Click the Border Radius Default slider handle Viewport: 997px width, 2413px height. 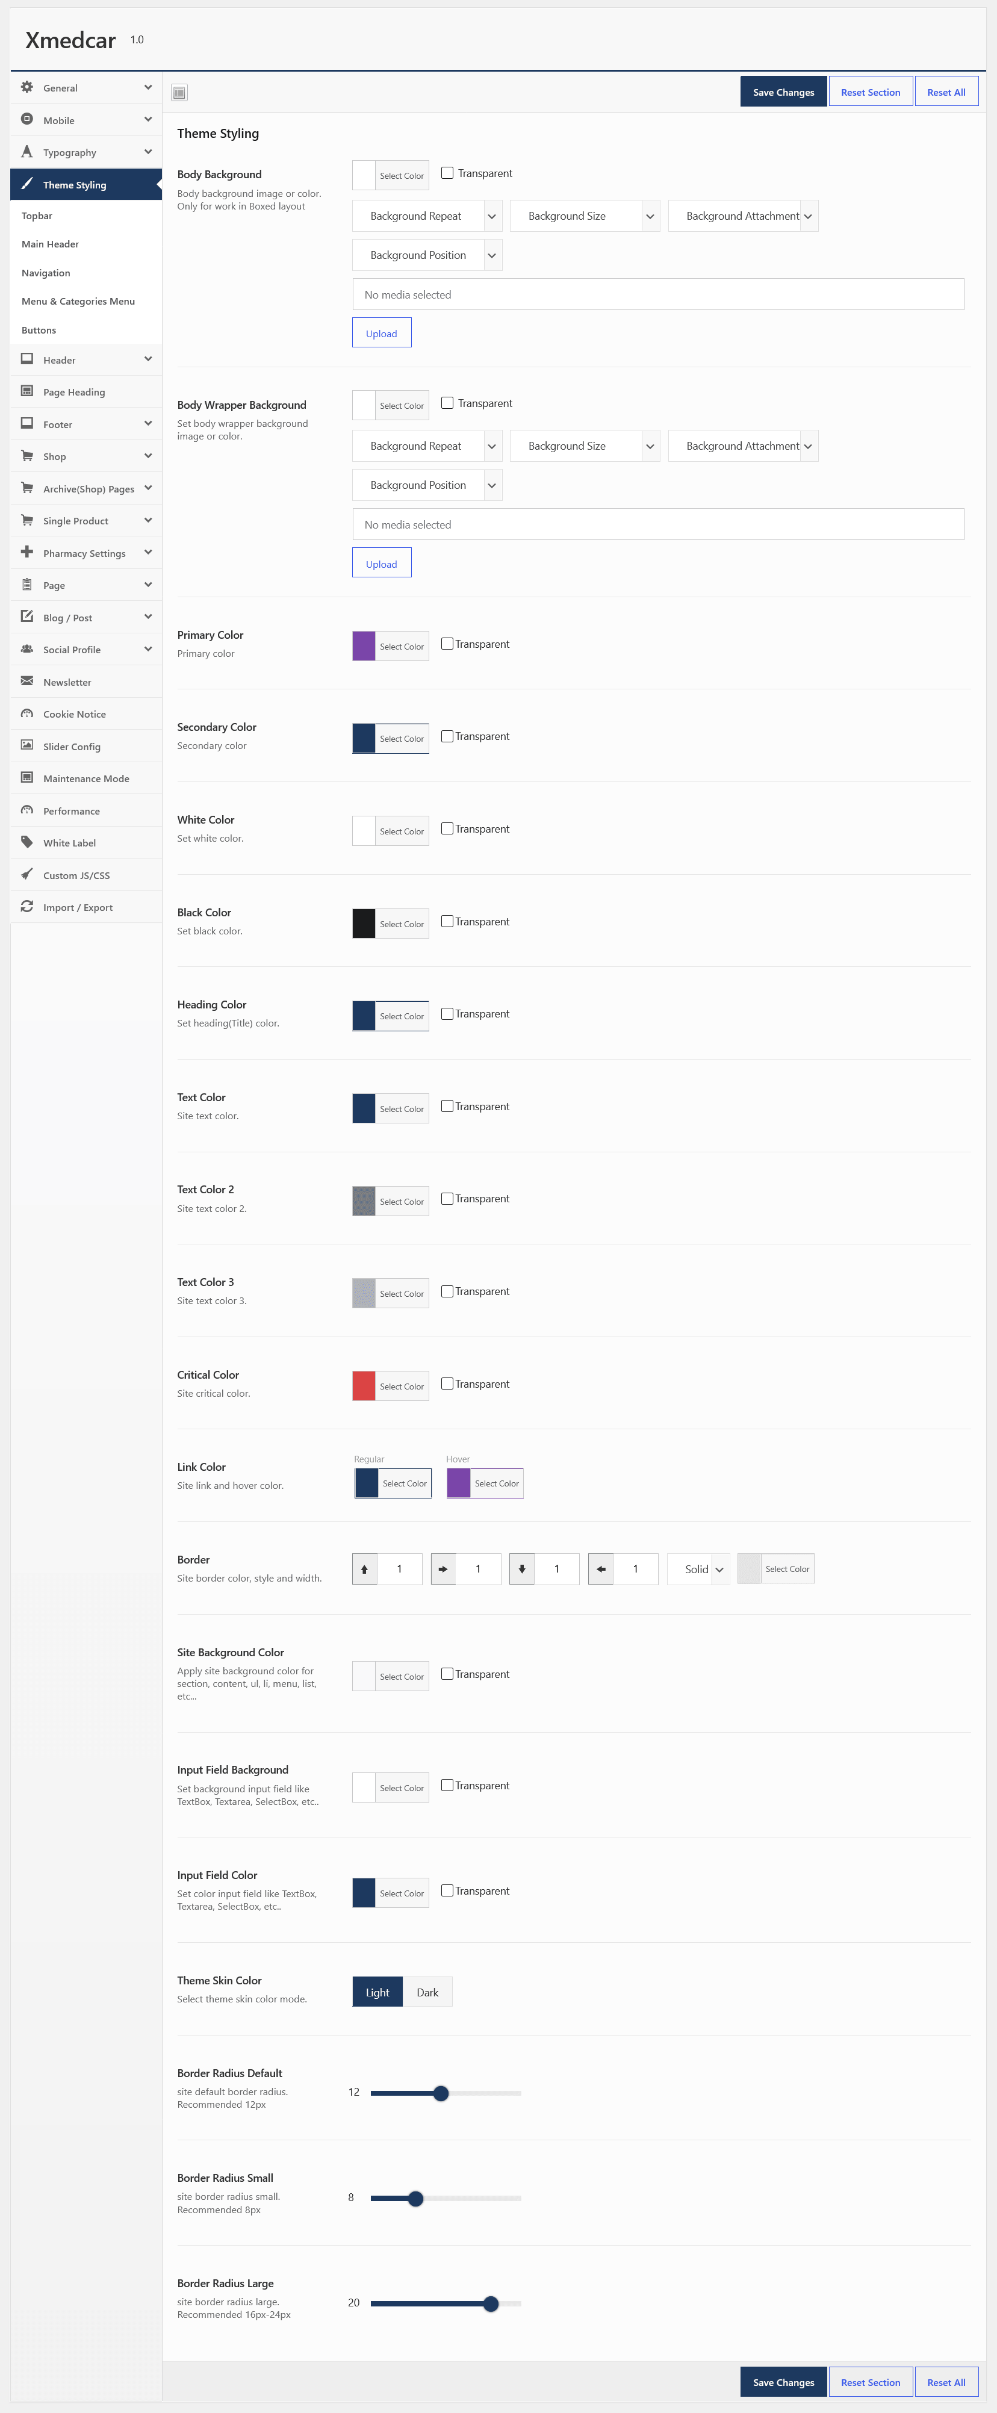(x=441, y=2093)
